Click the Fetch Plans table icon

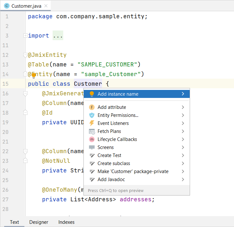[92, 132]
